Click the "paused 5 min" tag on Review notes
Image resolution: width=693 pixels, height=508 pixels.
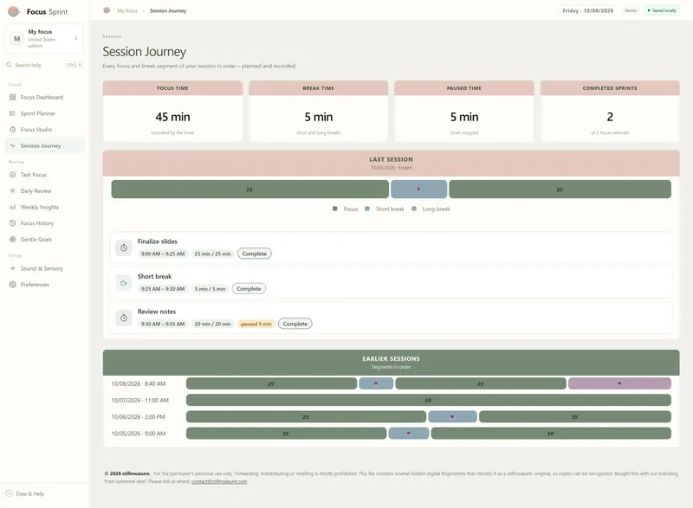click(256, 324)
